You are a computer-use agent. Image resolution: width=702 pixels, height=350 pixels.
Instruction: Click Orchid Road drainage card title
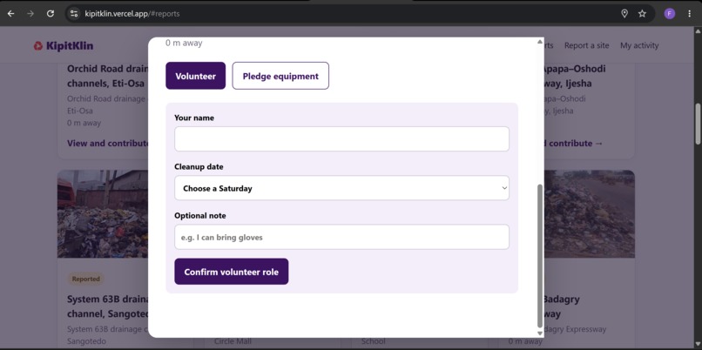point(107,76)
